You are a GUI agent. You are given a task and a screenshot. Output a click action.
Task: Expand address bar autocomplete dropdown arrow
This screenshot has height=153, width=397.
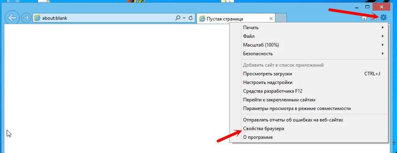point(184,18)
